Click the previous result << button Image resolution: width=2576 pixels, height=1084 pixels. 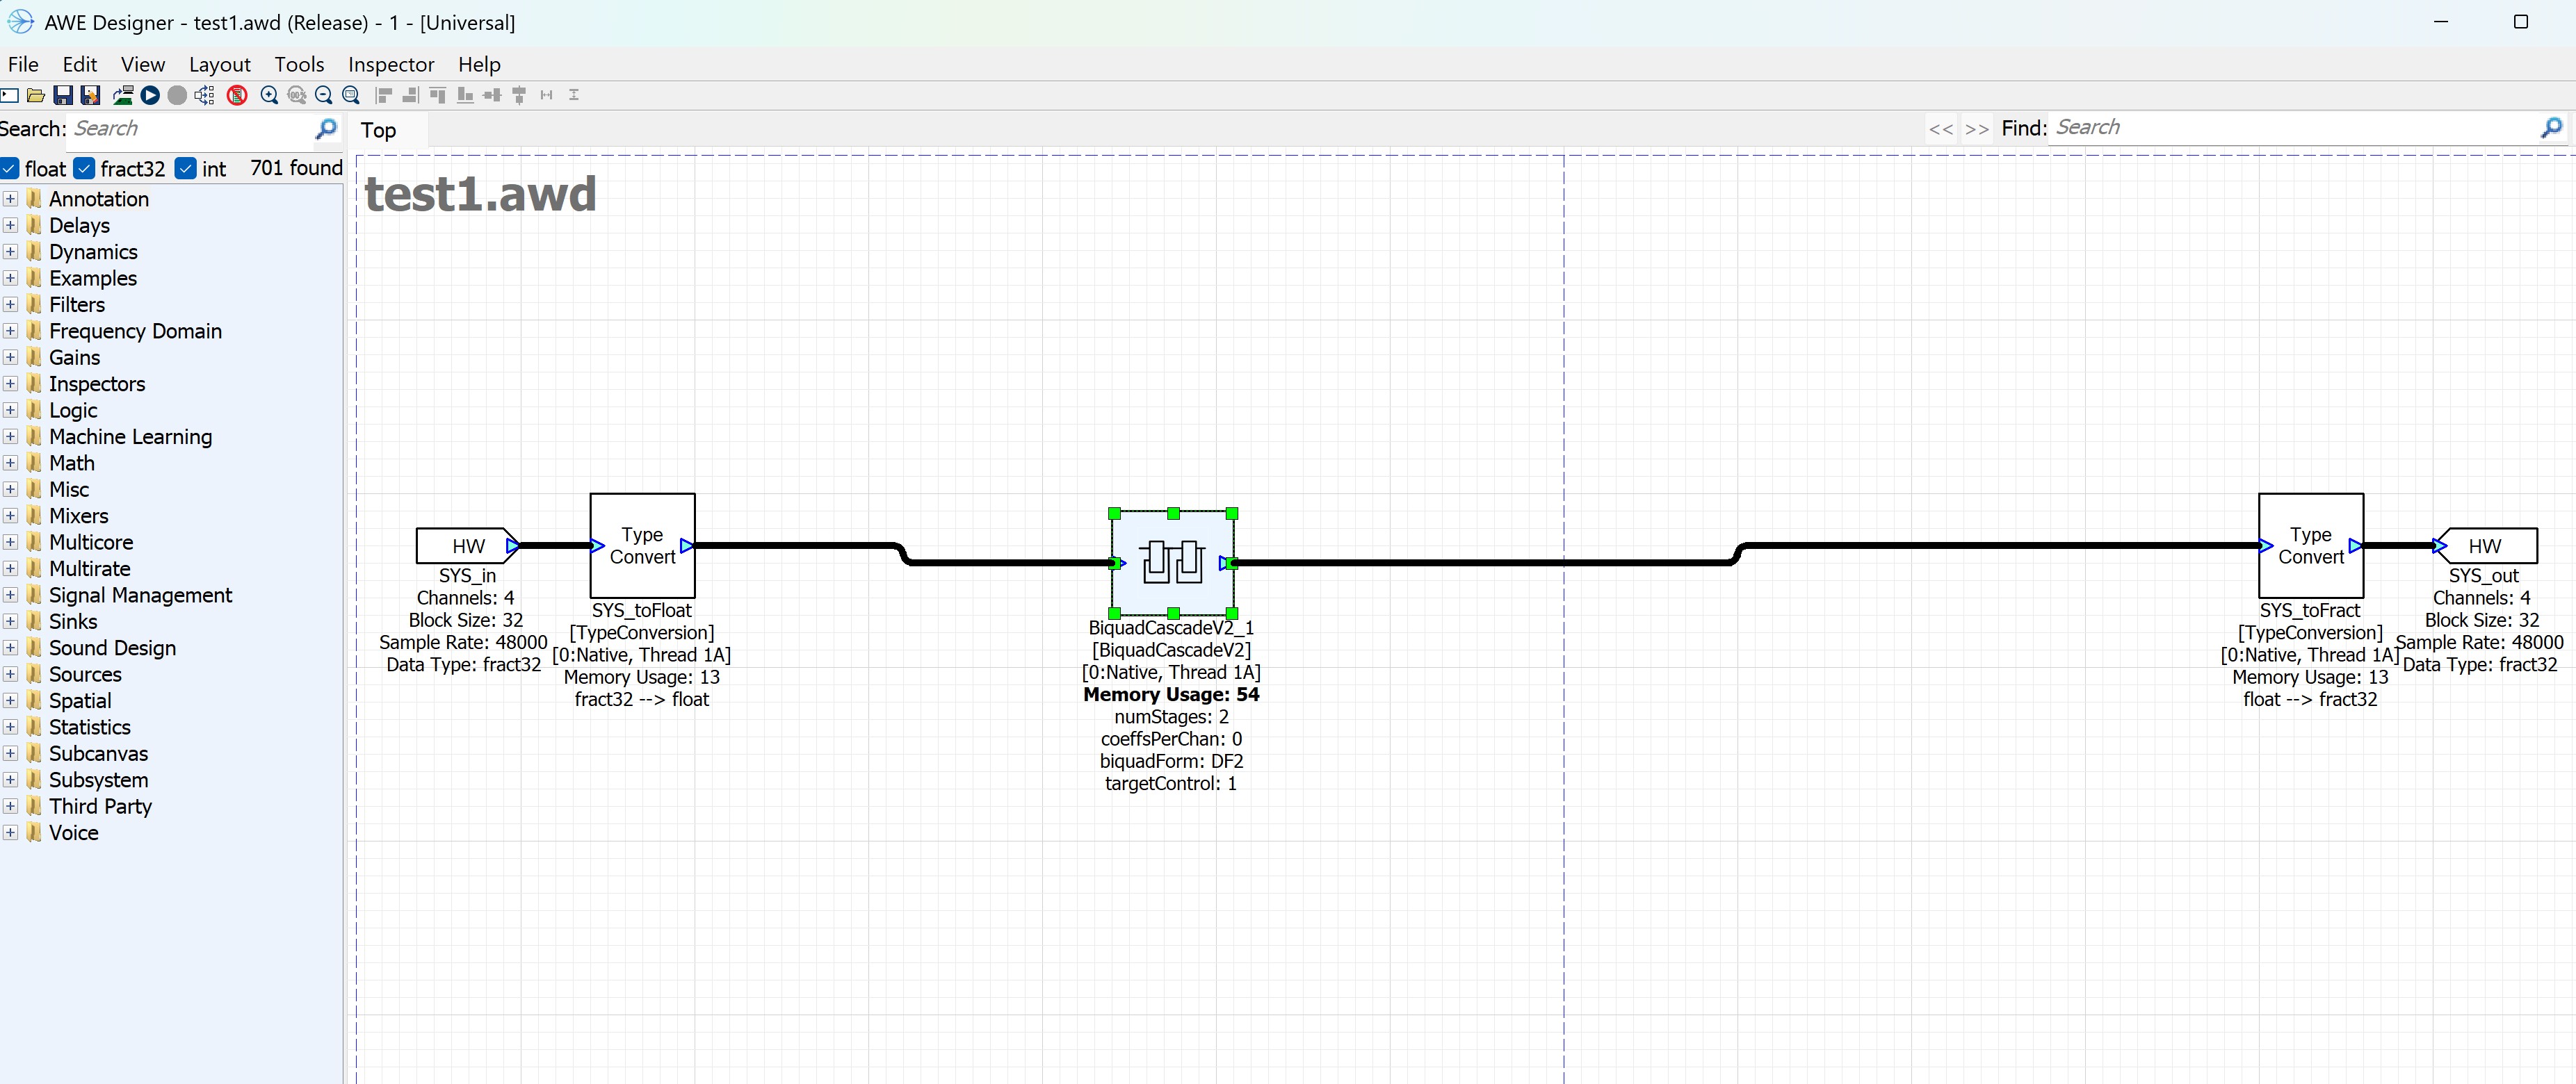coord(1940,129)
